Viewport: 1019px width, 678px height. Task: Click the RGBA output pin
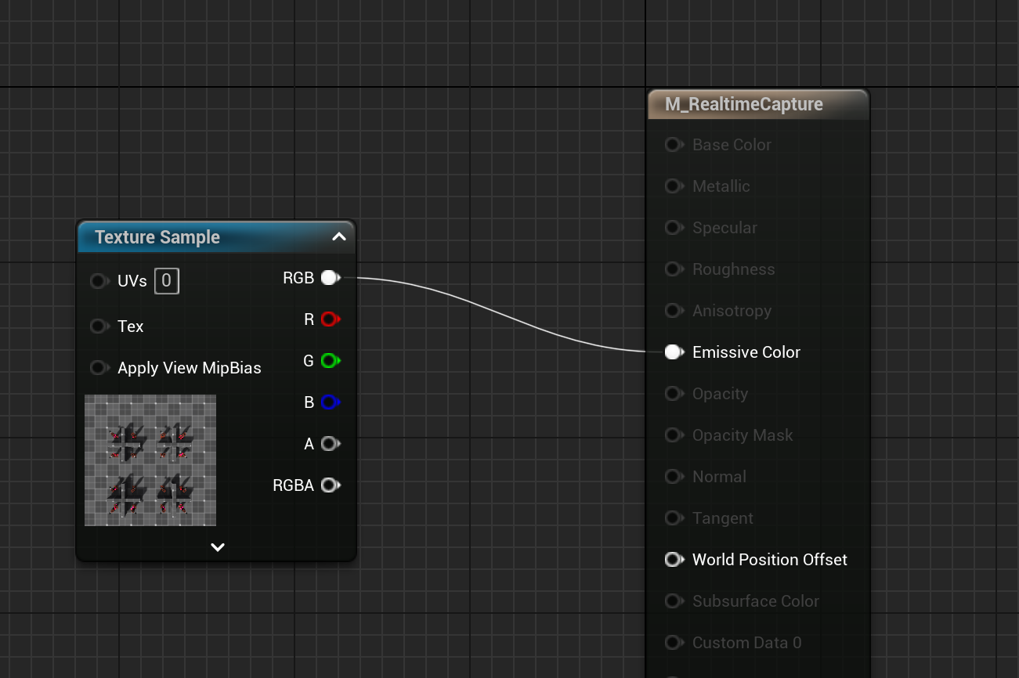coord(330,485)
